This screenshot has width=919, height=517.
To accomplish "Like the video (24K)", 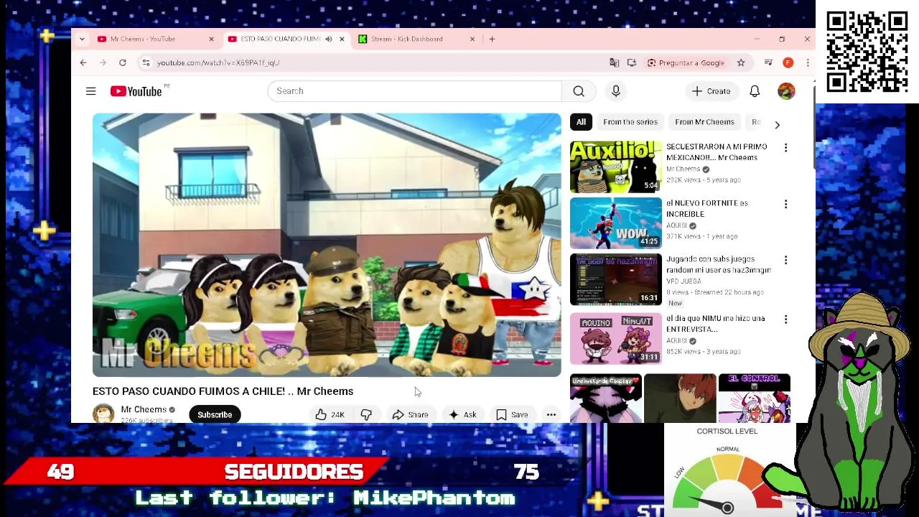I will pos(330,414).
